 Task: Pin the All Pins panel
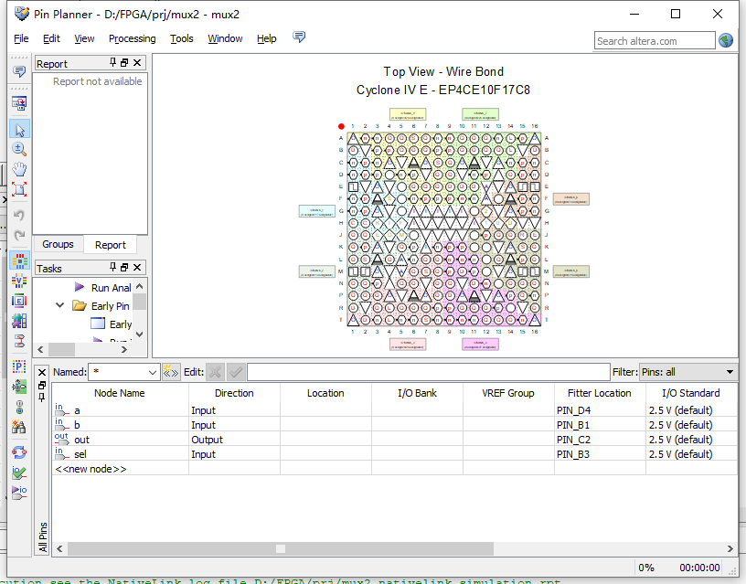(x=42, y=397)
